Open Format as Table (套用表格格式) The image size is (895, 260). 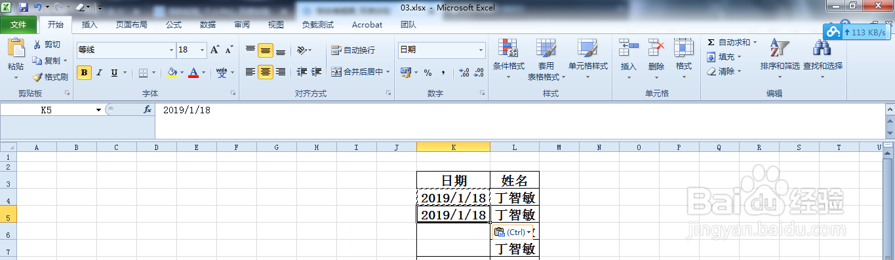(546, 59)
